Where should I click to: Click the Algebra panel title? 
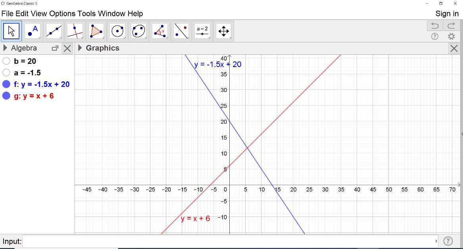24,48
